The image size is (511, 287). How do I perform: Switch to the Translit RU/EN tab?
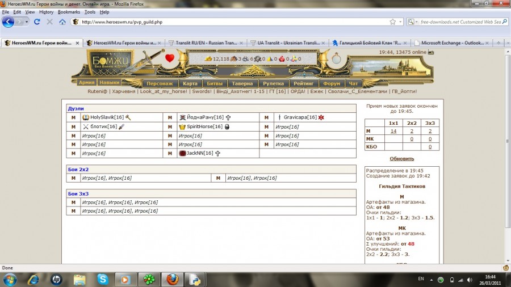207,43
